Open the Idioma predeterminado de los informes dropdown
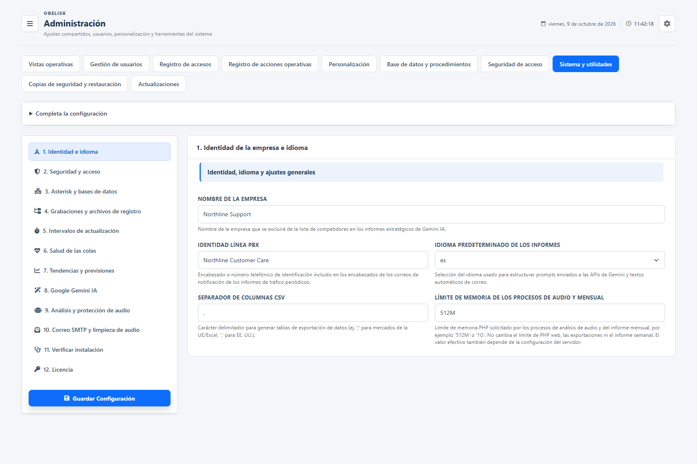Image resolution: width=697 pixels, height=464 pixels. [x=550, y=260]
